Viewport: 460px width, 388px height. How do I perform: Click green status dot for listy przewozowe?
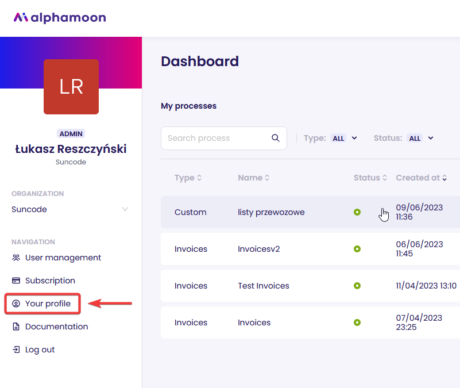(357, 212)
